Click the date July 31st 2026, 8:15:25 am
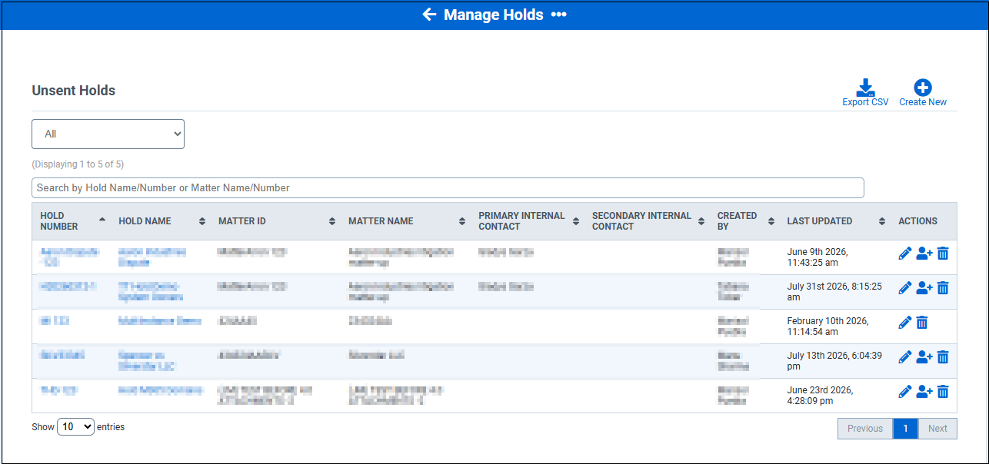The height and width of the screenshot is (464, 989). pyautogui.click(x=834, y=292)
